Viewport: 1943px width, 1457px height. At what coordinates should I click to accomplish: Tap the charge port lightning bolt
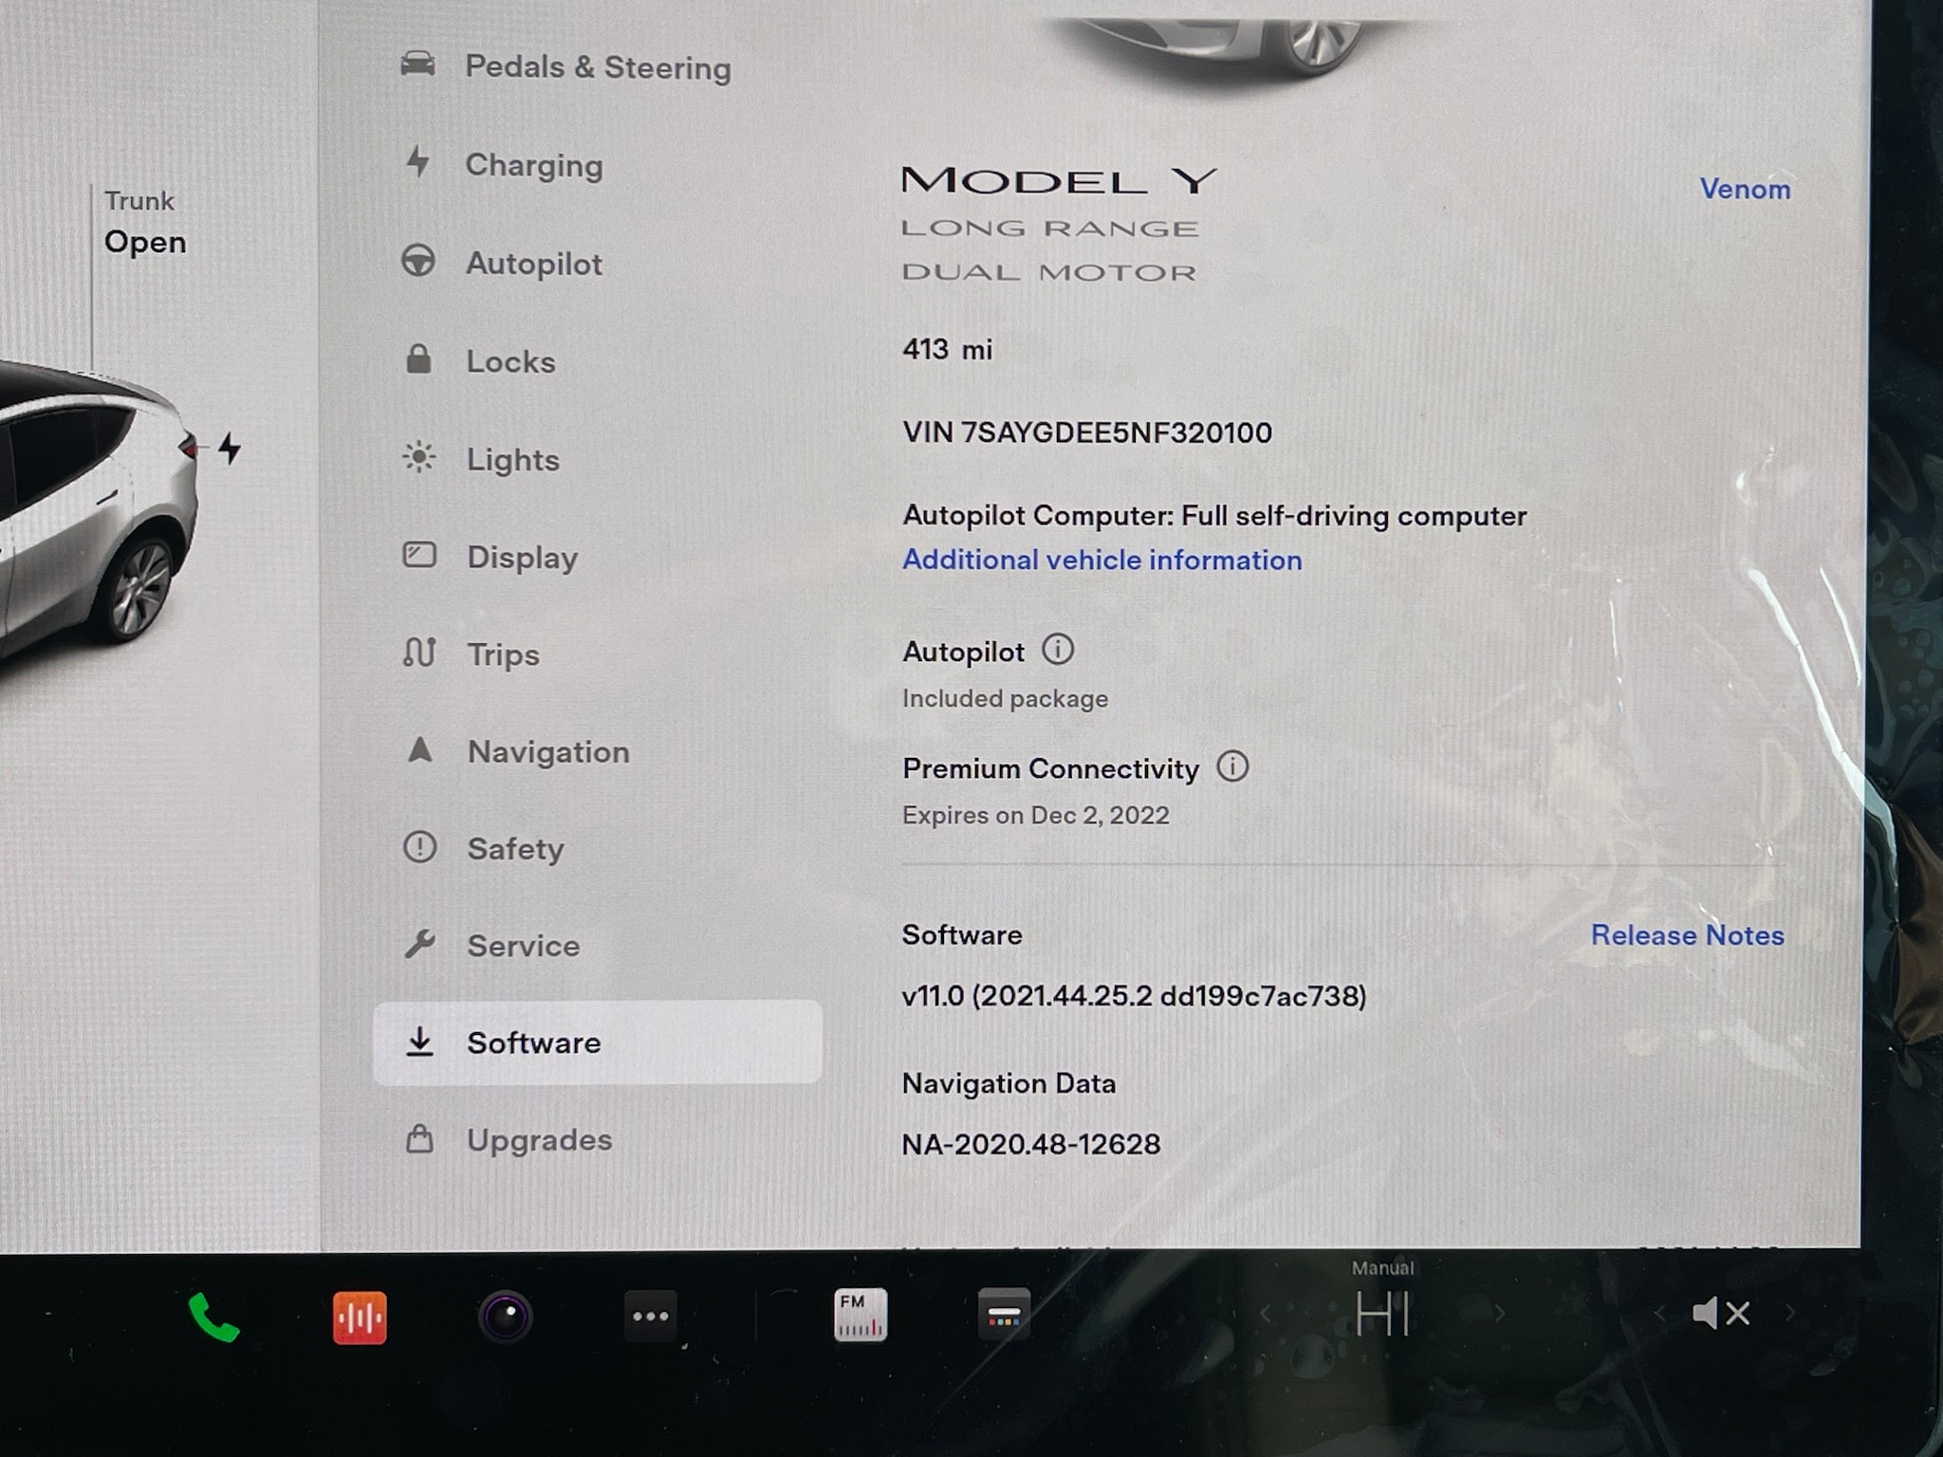coord(229,448)
